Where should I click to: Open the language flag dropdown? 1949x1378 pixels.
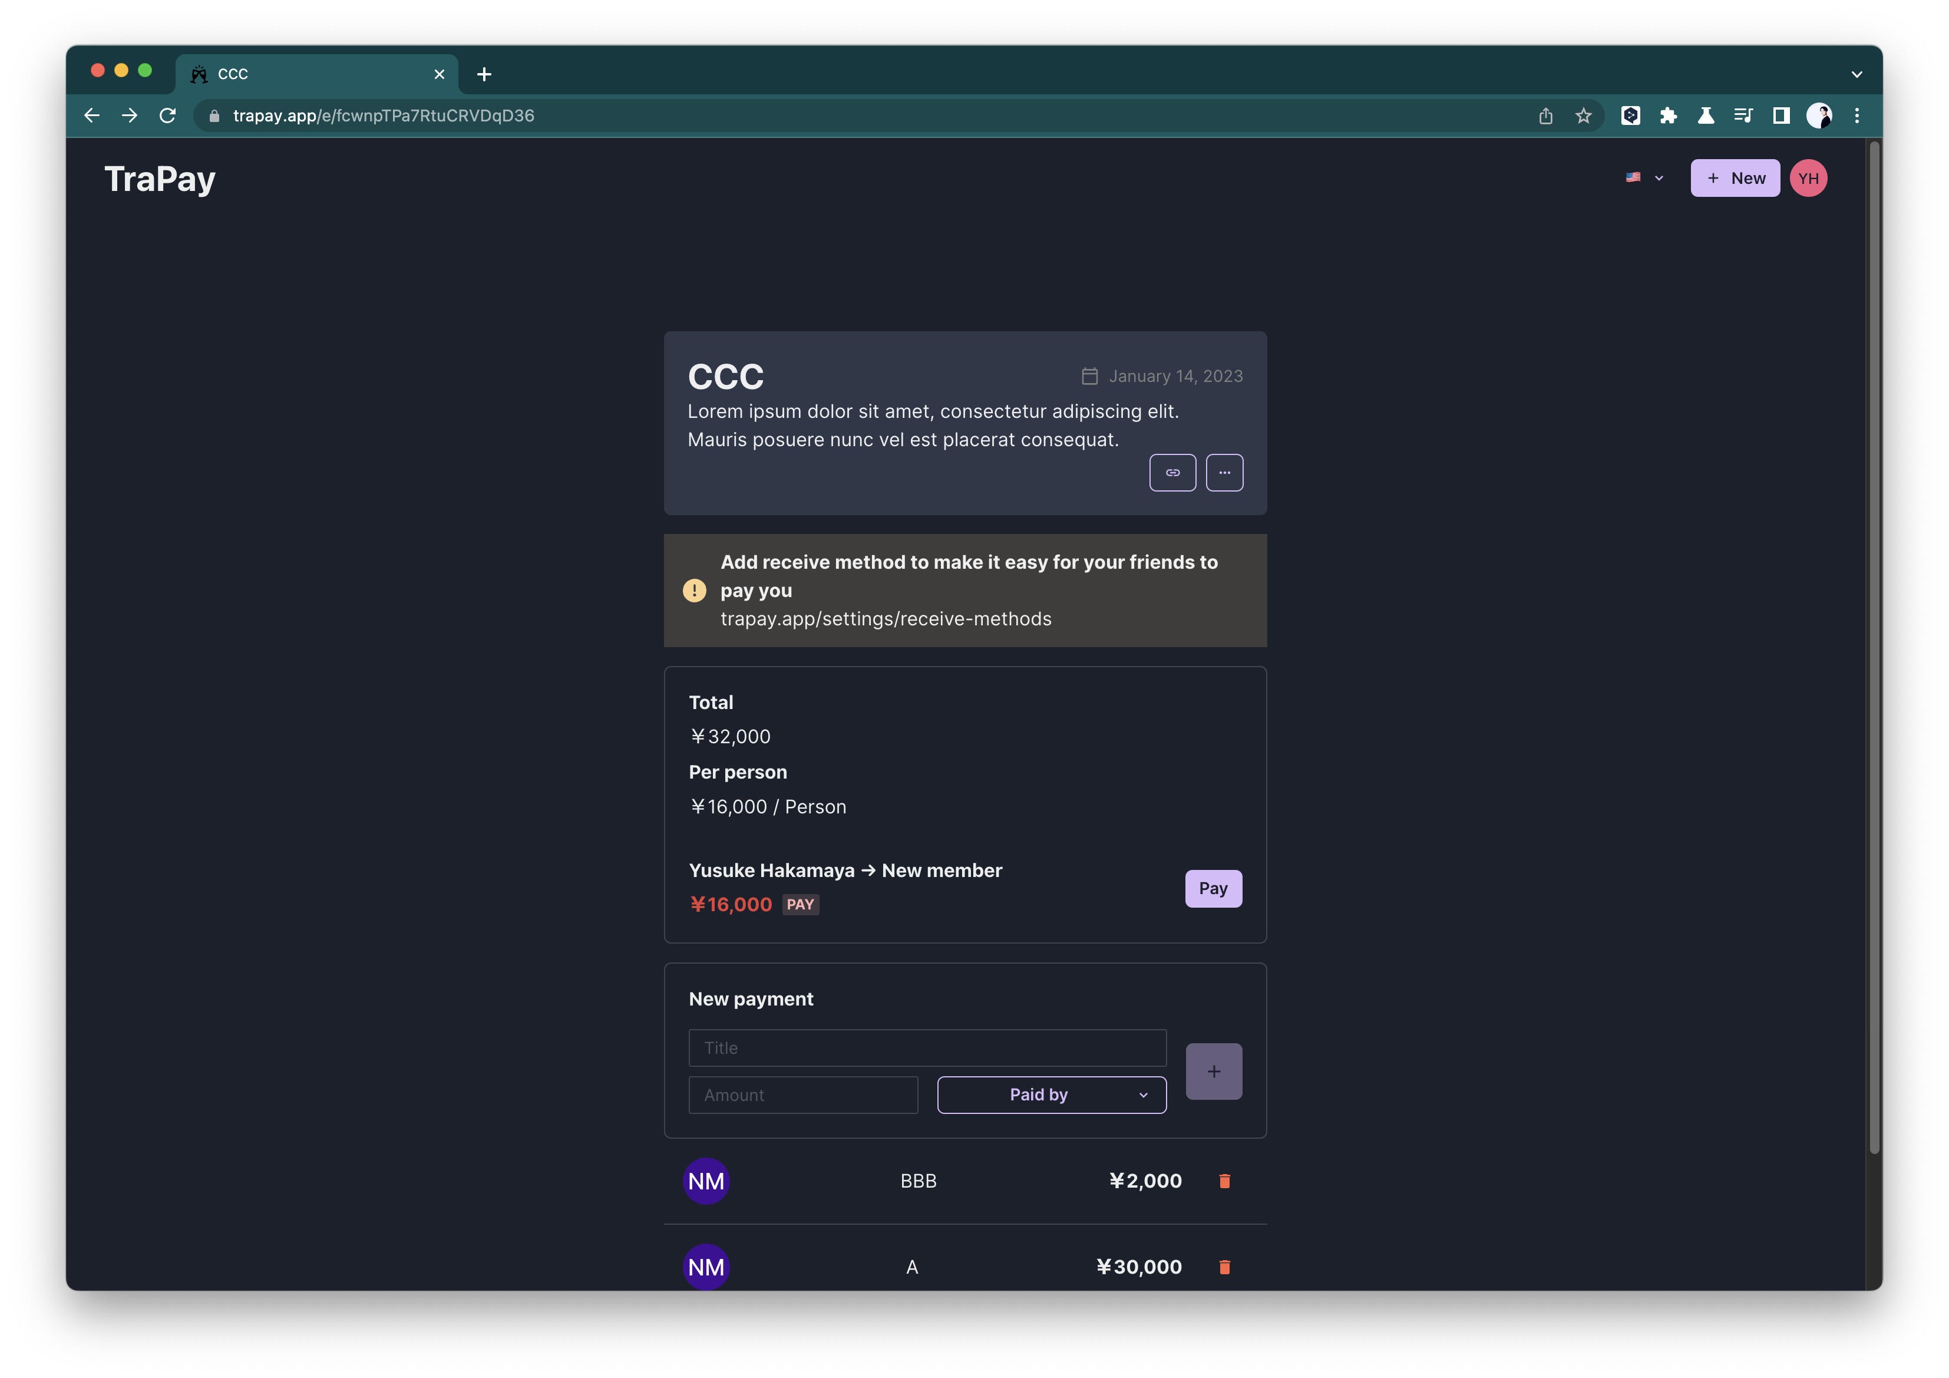click(x=1644, y=177)
